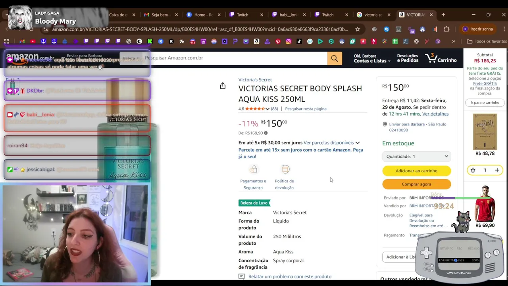Open the Pinterest bookmark
Screen dimensions: 508x286
click(x=278, y=41)
